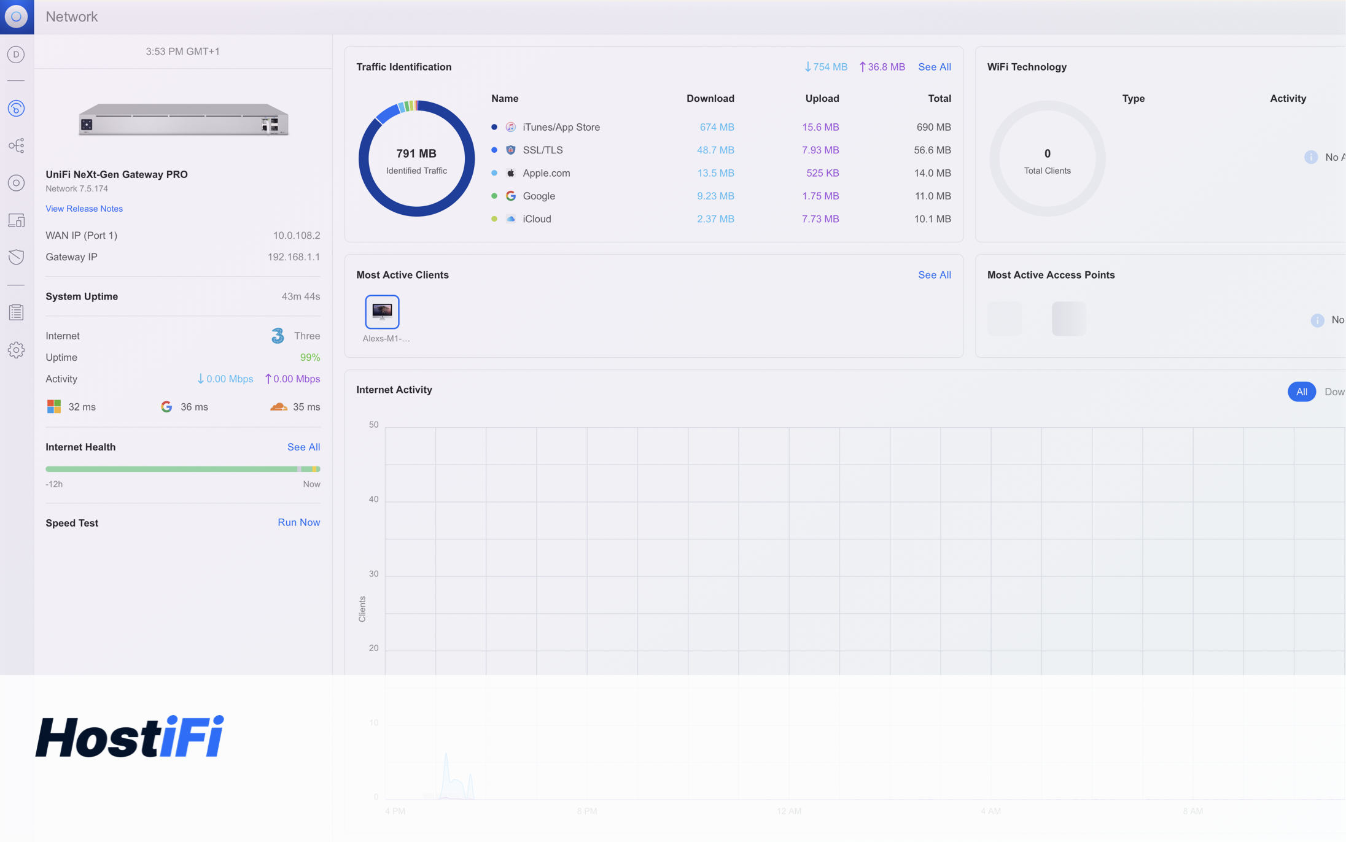1346x842 pixels.
Task: Open the Network title in the header
Action: click(x=71, y=17)
